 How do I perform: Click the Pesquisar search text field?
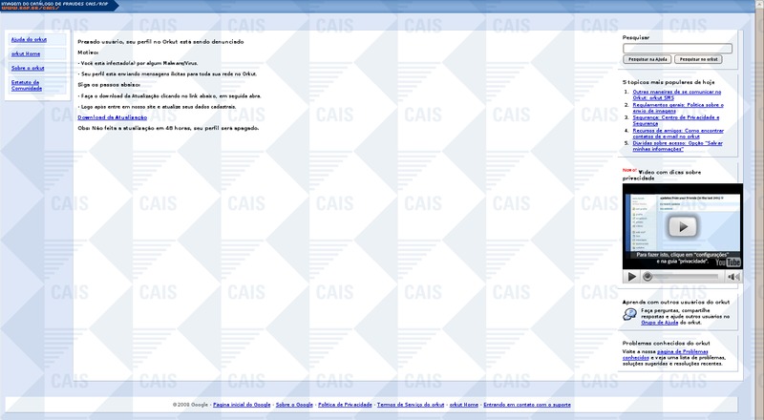point(677,49)
